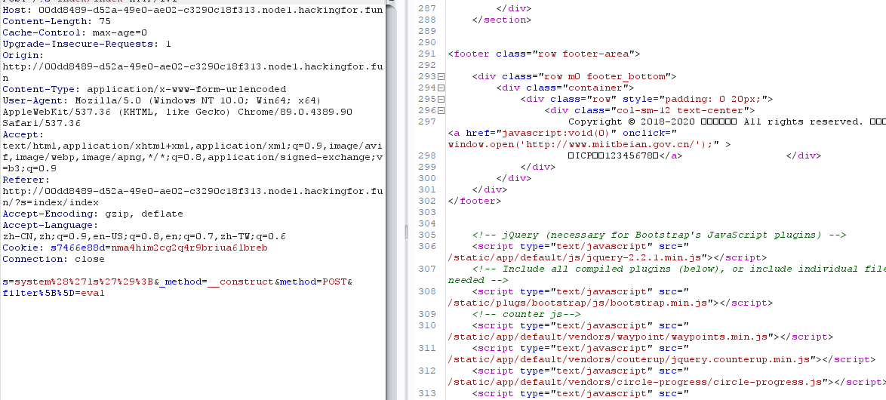
Task: Click the system%28%27ls%27%29%3B payload value
Action: tap(84, 282)
